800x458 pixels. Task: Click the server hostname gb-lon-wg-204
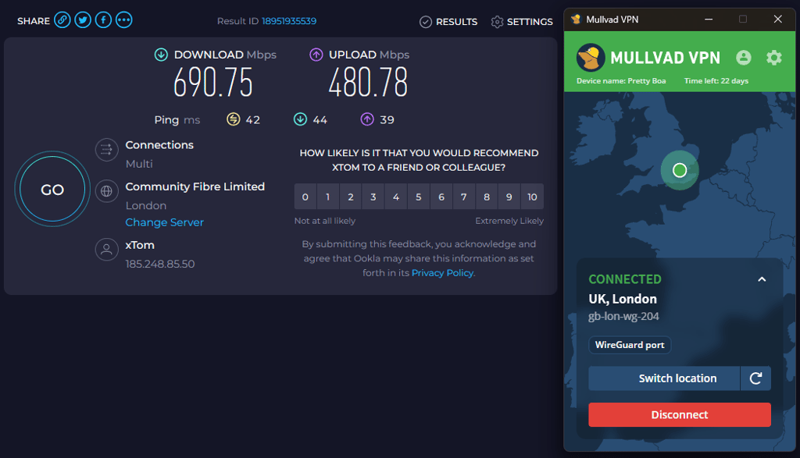[623, 316]
